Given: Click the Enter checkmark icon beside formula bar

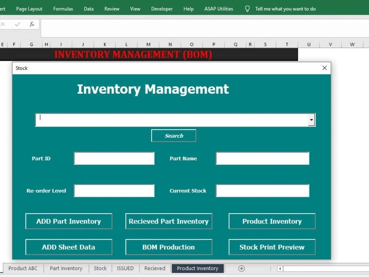Looking at the screenshot, I should pos(17,24).
